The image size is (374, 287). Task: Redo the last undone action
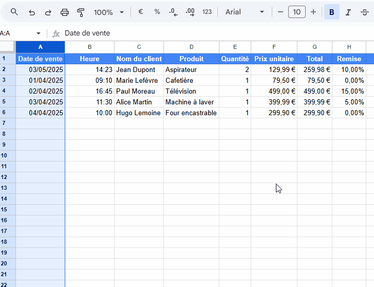(48, 12)
